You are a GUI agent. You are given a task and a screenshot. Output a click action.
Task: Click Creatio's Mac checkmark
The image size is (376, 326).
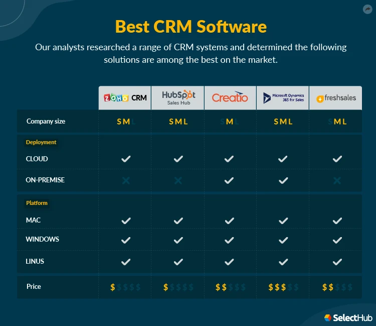tap(230, 221)
